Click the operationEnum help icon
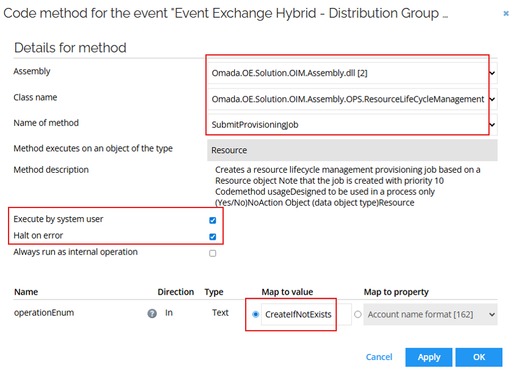 tap(152, 312)
